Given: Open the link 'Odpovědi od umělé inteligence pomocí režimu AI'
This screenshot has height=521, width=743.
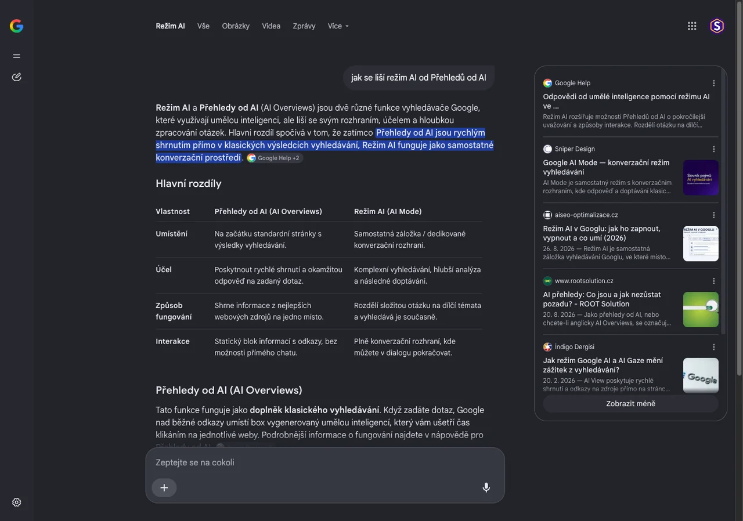Looking at the screenshot, I should click(626, 102).
